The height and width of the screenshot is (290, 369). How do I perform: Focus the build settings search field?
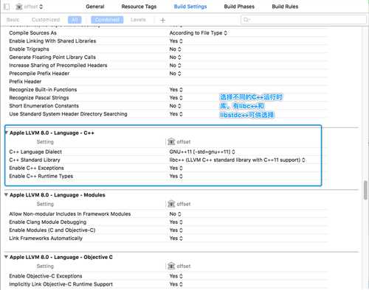point(303,20)
